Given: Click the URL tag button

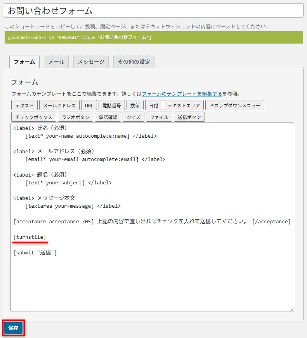Looking at the screenshot, I should [x=89, y=105].
